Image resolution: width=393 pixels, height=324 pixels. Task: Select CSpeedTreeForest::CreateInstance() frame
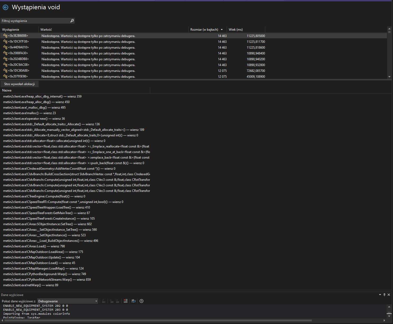tap(49, 219)
